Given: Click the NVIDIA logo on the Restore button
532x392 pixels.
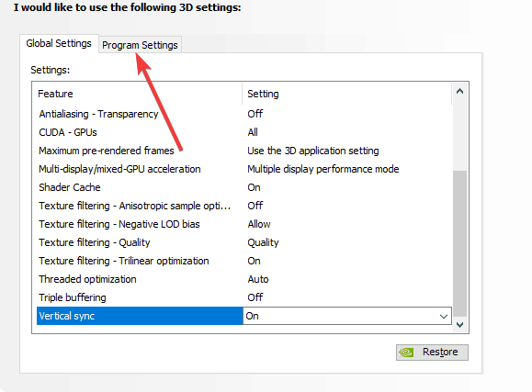Looking at the screenshot, I should pos(406,353).
